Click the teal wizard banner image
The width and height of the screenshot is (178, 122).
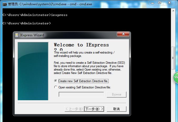coord(33,71)
